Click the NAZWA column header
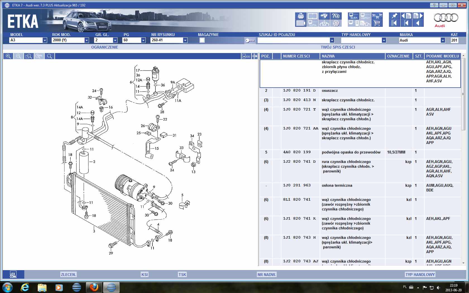This screenshot has width=469, height=293. point(352,56)
